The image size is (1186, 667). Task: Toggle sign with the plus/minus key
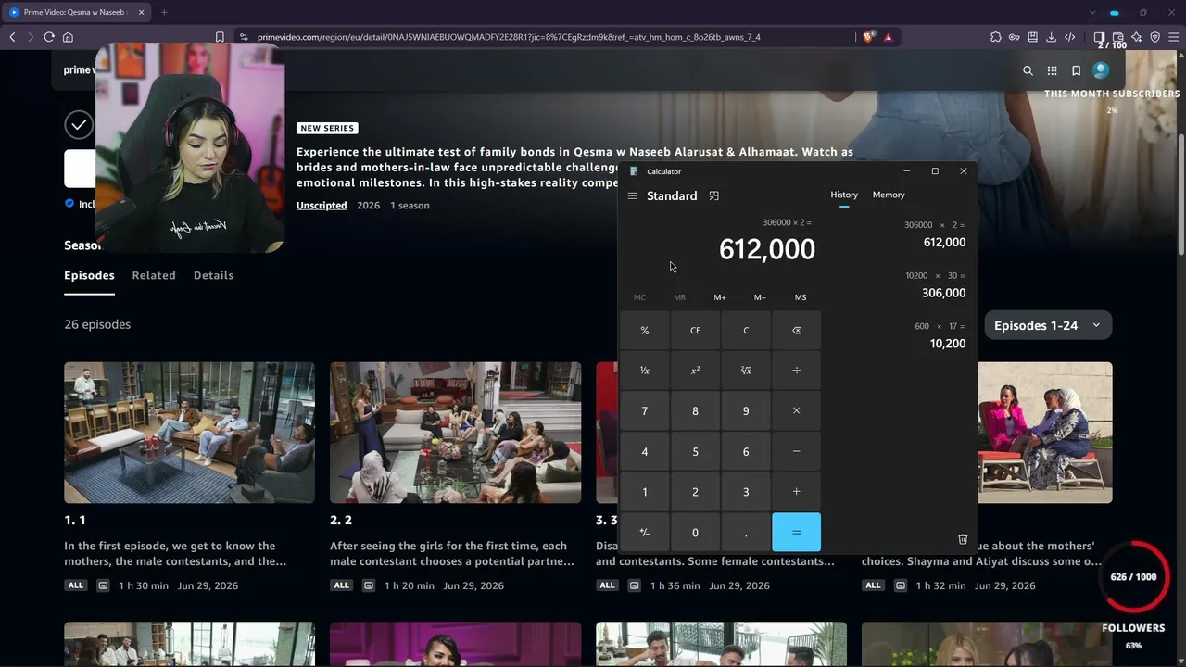(x=645, y=533)
